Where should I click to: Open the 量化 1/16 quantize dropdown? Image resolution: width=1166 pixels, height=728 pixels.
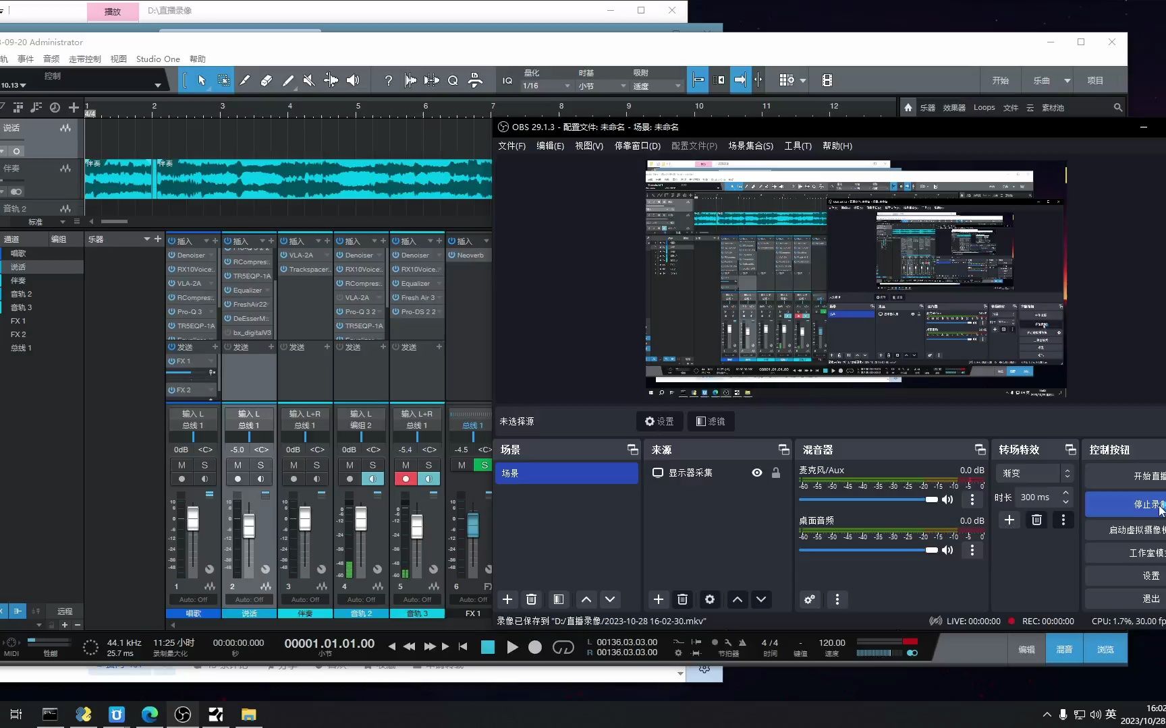[x=547, y=86]
